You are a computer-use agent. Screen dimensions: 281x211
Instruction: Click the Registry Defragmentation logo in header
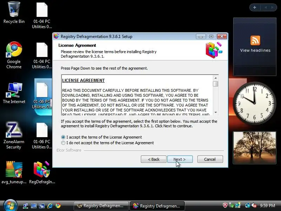tap(214, 50)
